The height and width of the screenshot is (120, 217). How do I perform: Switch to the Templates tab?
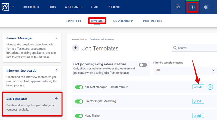pos(97,21)
